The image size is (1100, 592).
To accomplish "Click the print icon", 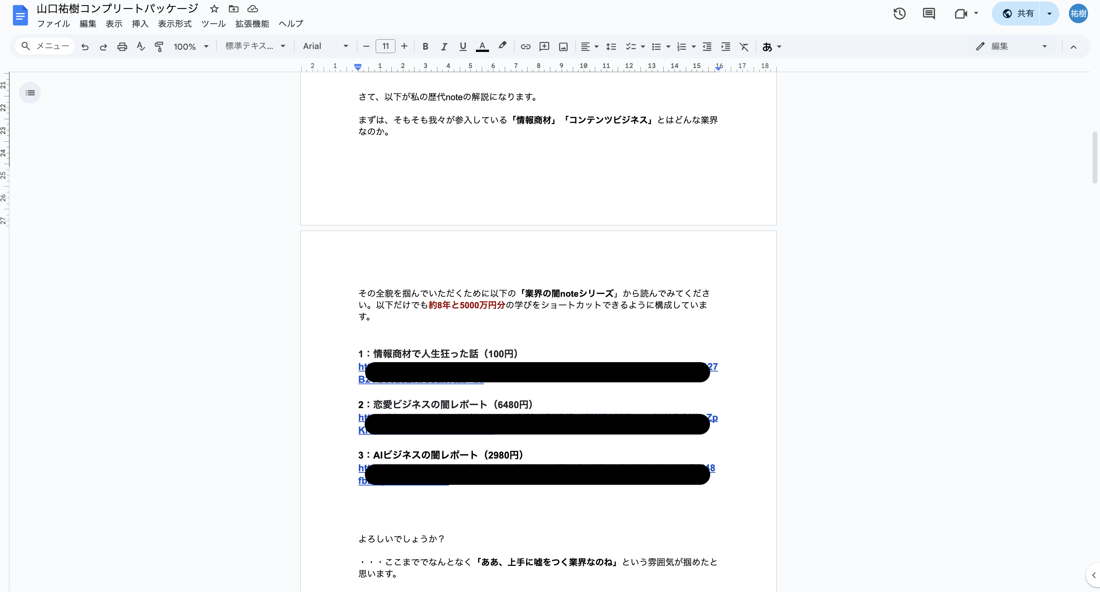I will click(122, 46).
